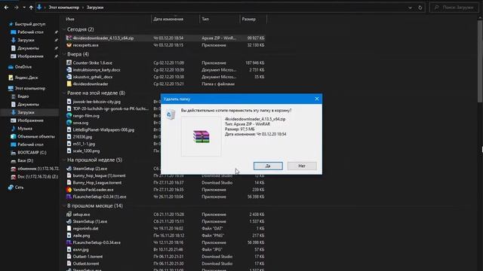The image size is (483, 271).
Task: Collapse the На прошлой неделе (5) group
Action: pyautogui.click(x=64, y=160)
